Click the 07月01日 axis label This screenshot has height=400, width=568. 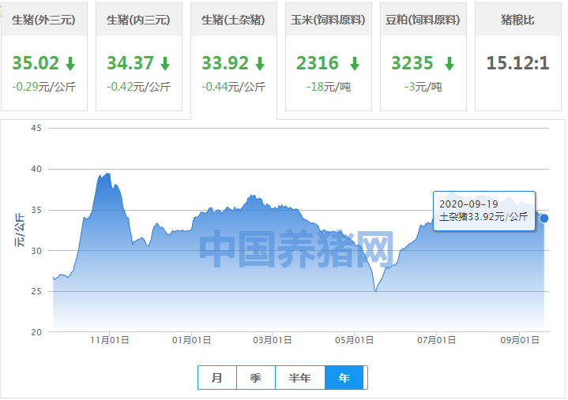[x=437, y=340]
